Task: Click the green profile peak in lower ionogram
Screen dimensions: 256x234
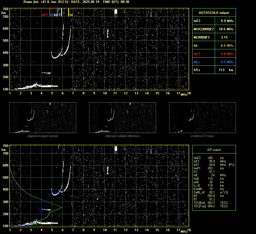Action: click(x=61, y=207)
